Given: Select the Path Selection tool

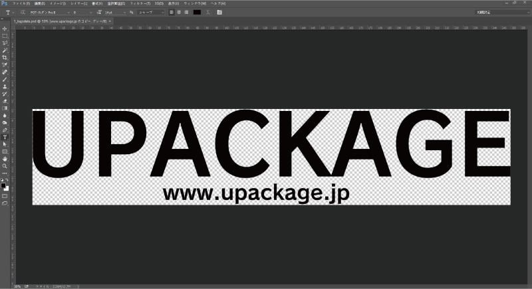Looking at the screenshot, I should coord(5,144).
